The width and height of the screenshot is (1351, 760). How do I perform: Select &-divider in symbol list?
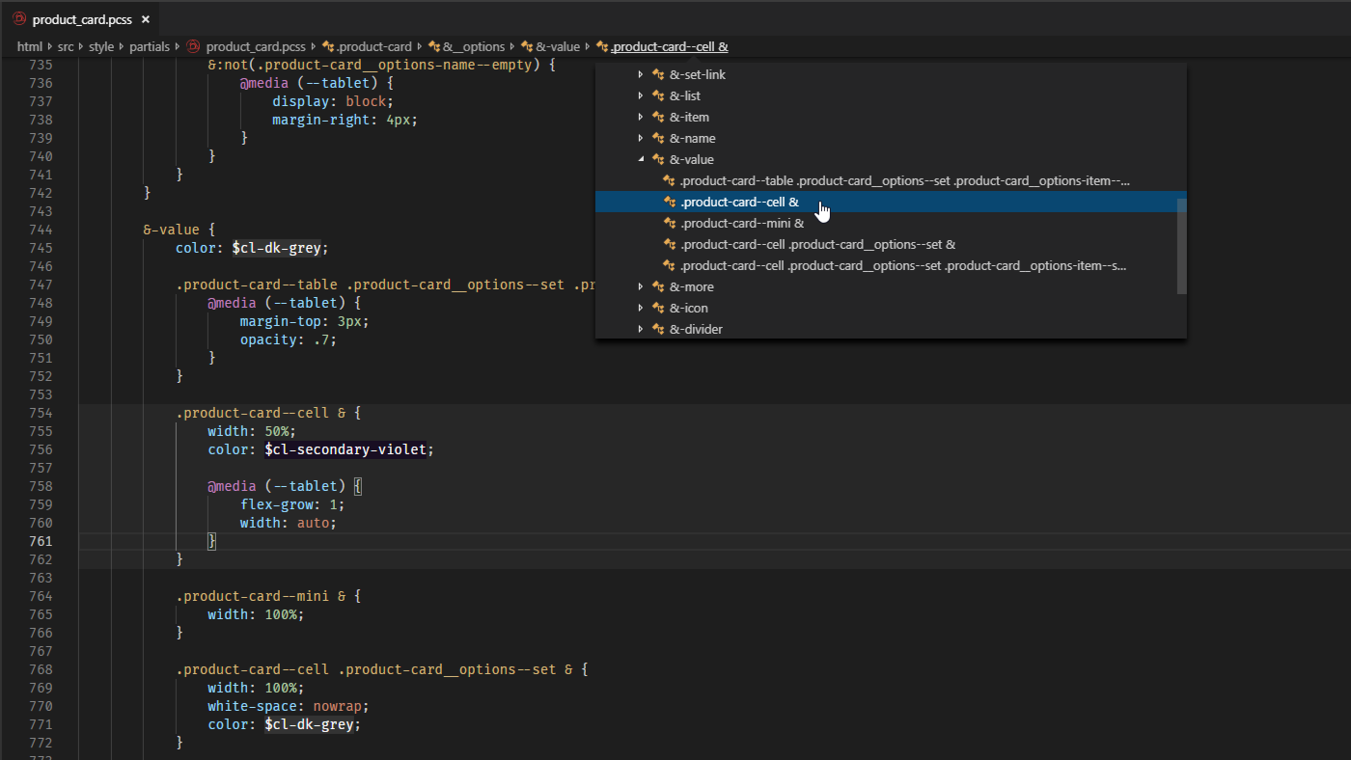point(696,329)
